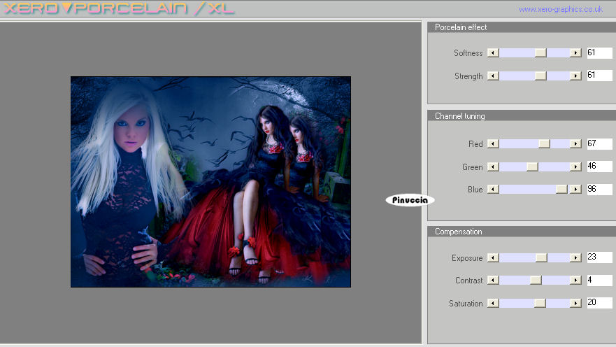
Task: Click the preview image of the women
Action: point(210,182)
